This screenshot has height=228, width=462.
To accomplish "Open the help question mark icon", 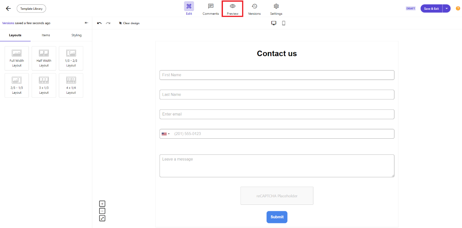I will click(458, 8).
